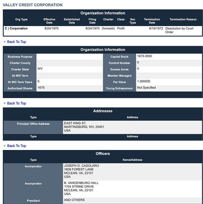Viewport: 203px width, 204px height.
Task: Click green arrow icon under Dissolution by Court Order row
Action: pos(5,42)
